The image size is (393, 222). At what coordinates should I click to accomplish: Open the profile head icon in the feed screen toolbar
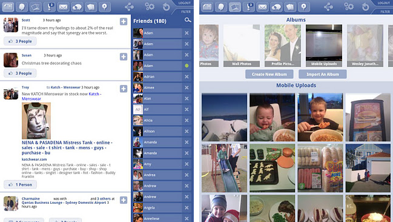click(22, 7)
